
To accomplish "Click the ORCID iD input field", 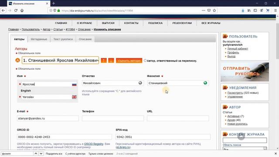I will pyautogui.click(x=65, y=137).
